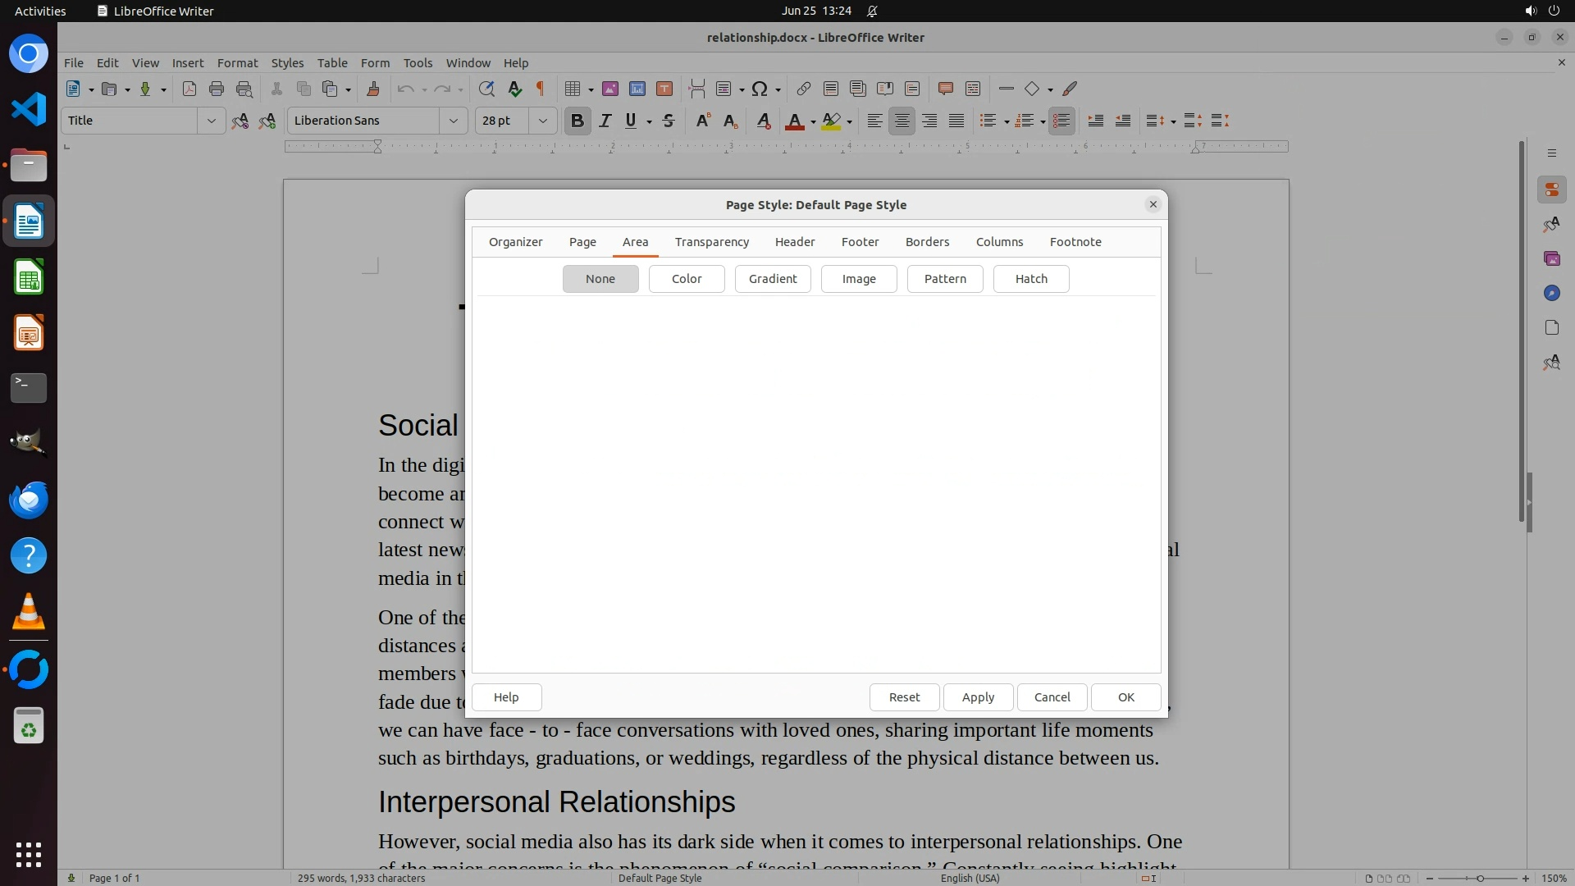Viewport: 1575px width, 886px height.
Task: Toggle the Bold button
Action: [577, 121]
